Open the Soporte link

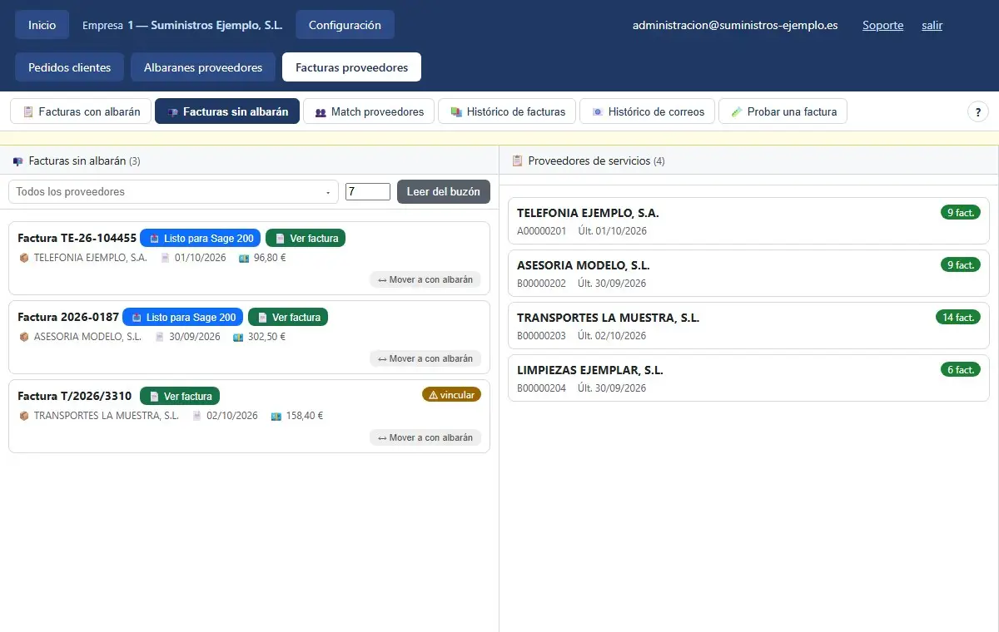(882, 25)
